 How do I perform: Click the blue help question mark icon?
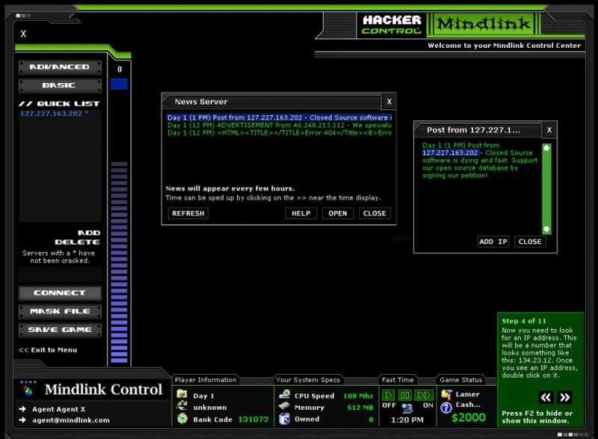[x=446, y=408]
